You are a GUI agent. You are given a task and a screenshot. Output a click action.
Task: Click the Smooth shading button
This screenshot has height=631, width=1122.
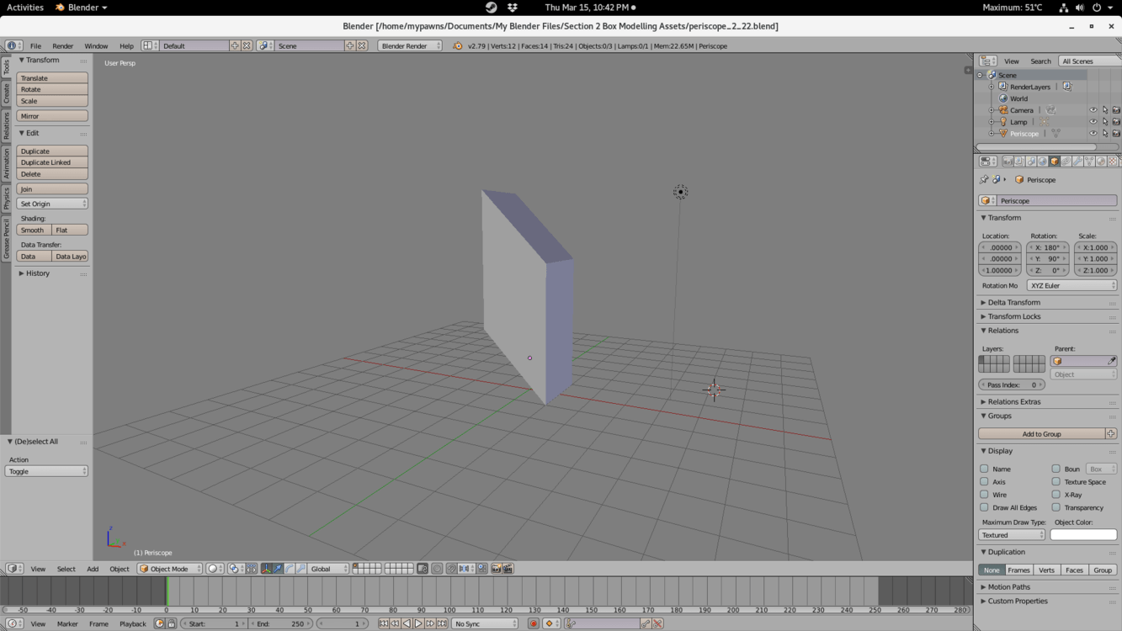34,230
